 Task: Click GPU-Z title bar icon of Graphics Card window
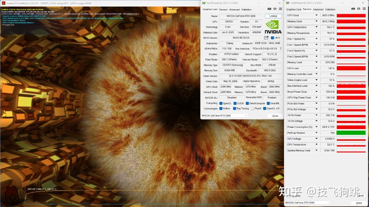tap(204, 3)
